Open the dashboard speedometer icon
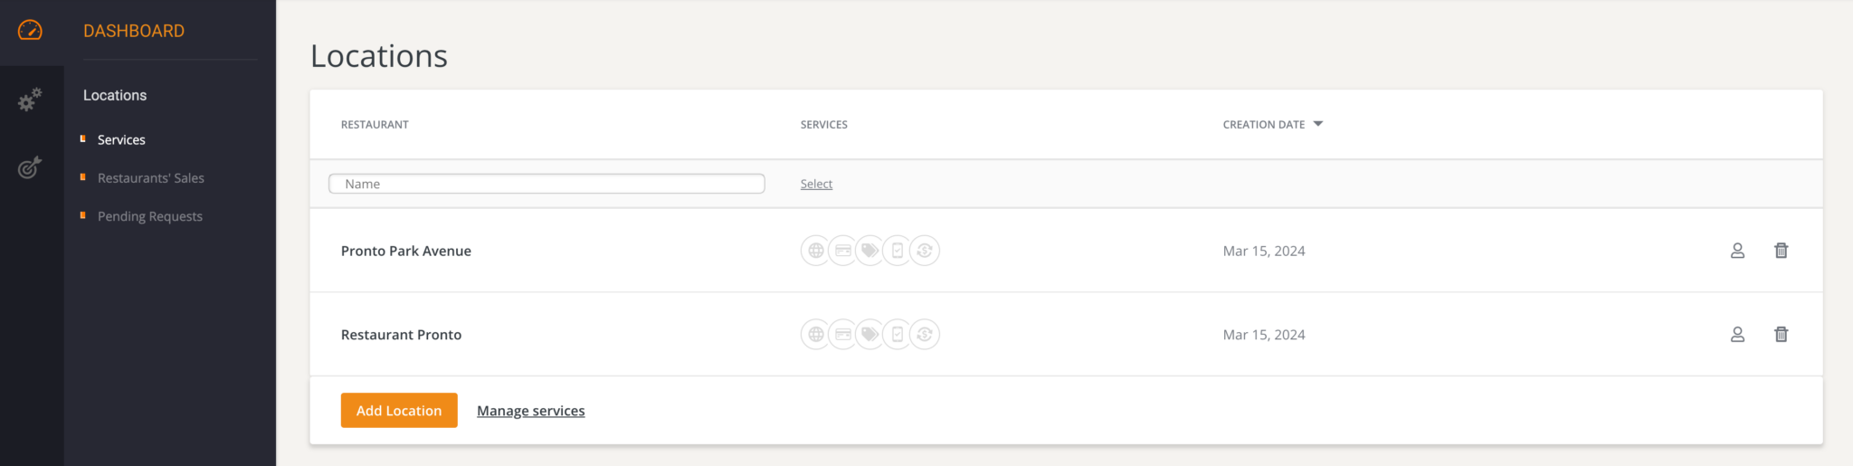 point(30,31)
